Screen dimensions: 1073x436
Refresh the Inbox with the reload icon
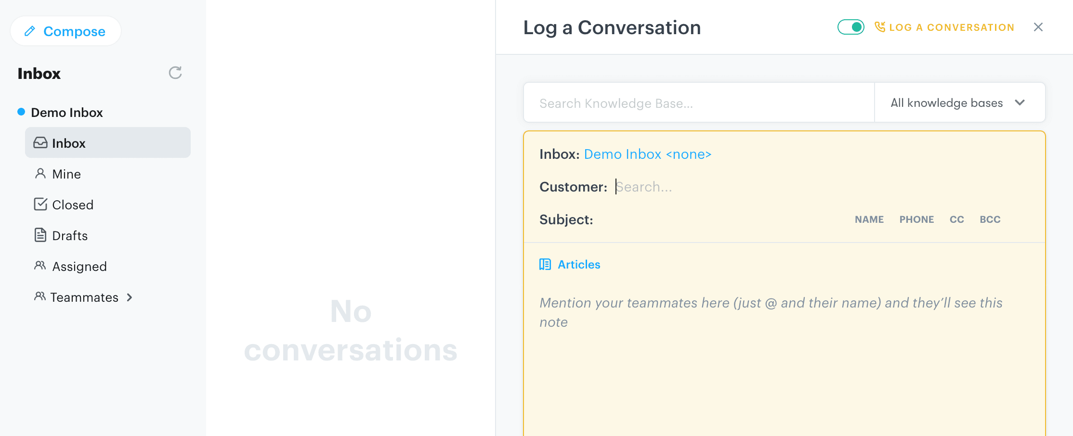(175, 73)
